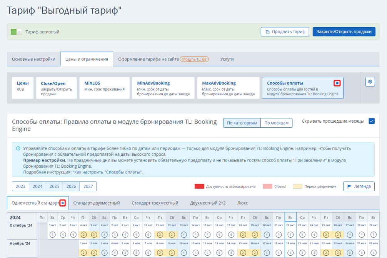Open the Легенда flag button
The width and height of the screenshot is (387, 258).
(359, 186)
